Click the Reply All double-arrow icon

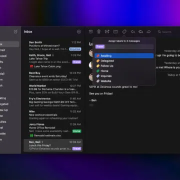[141, 31]
